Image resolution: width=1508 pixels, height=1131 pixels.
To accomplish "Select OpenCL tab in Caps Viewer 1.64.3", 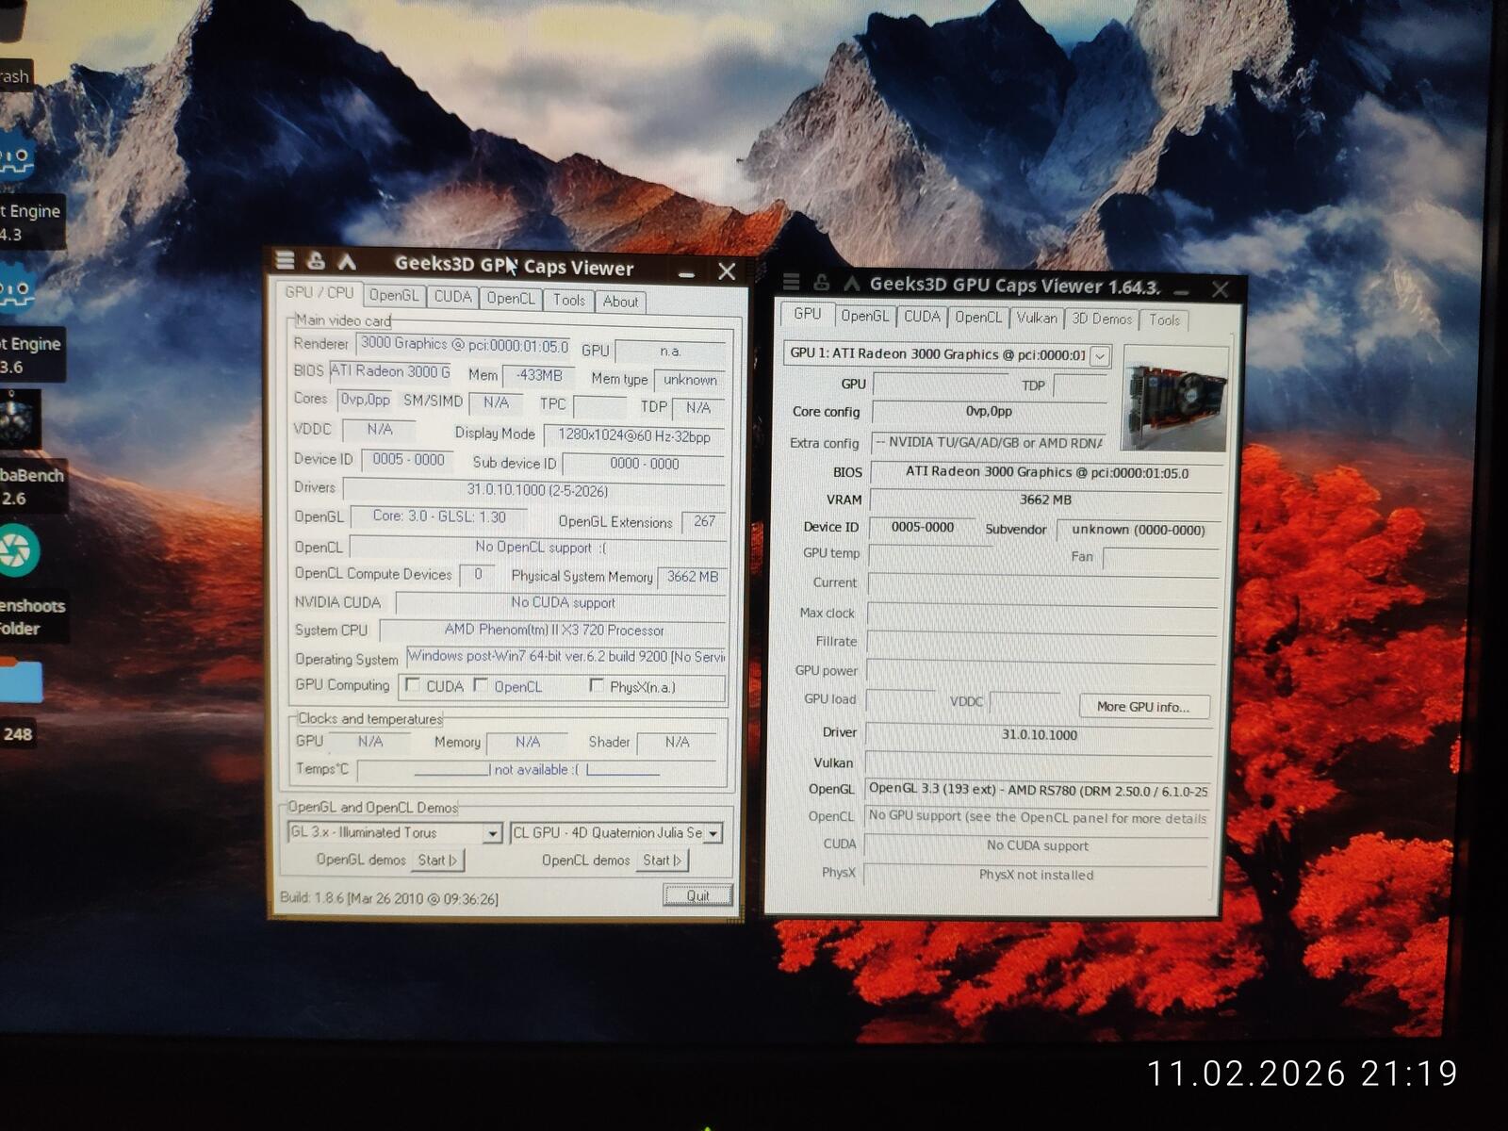I will tap(978, 318).
